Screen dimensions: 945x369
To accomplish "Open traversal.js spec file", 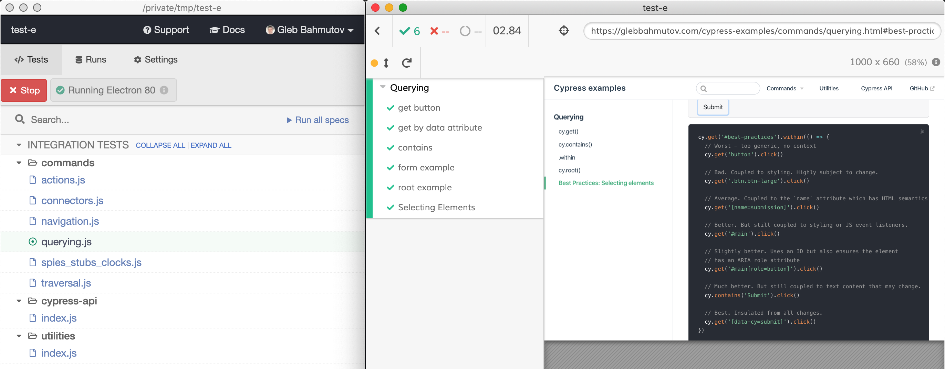I will [66, 283].
